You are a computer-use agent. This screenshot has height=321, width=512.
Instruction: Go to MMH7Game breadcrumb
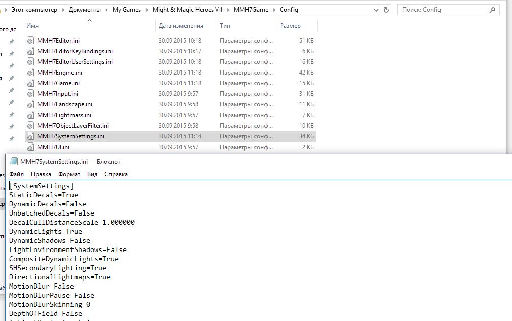(x=251, y=10)
